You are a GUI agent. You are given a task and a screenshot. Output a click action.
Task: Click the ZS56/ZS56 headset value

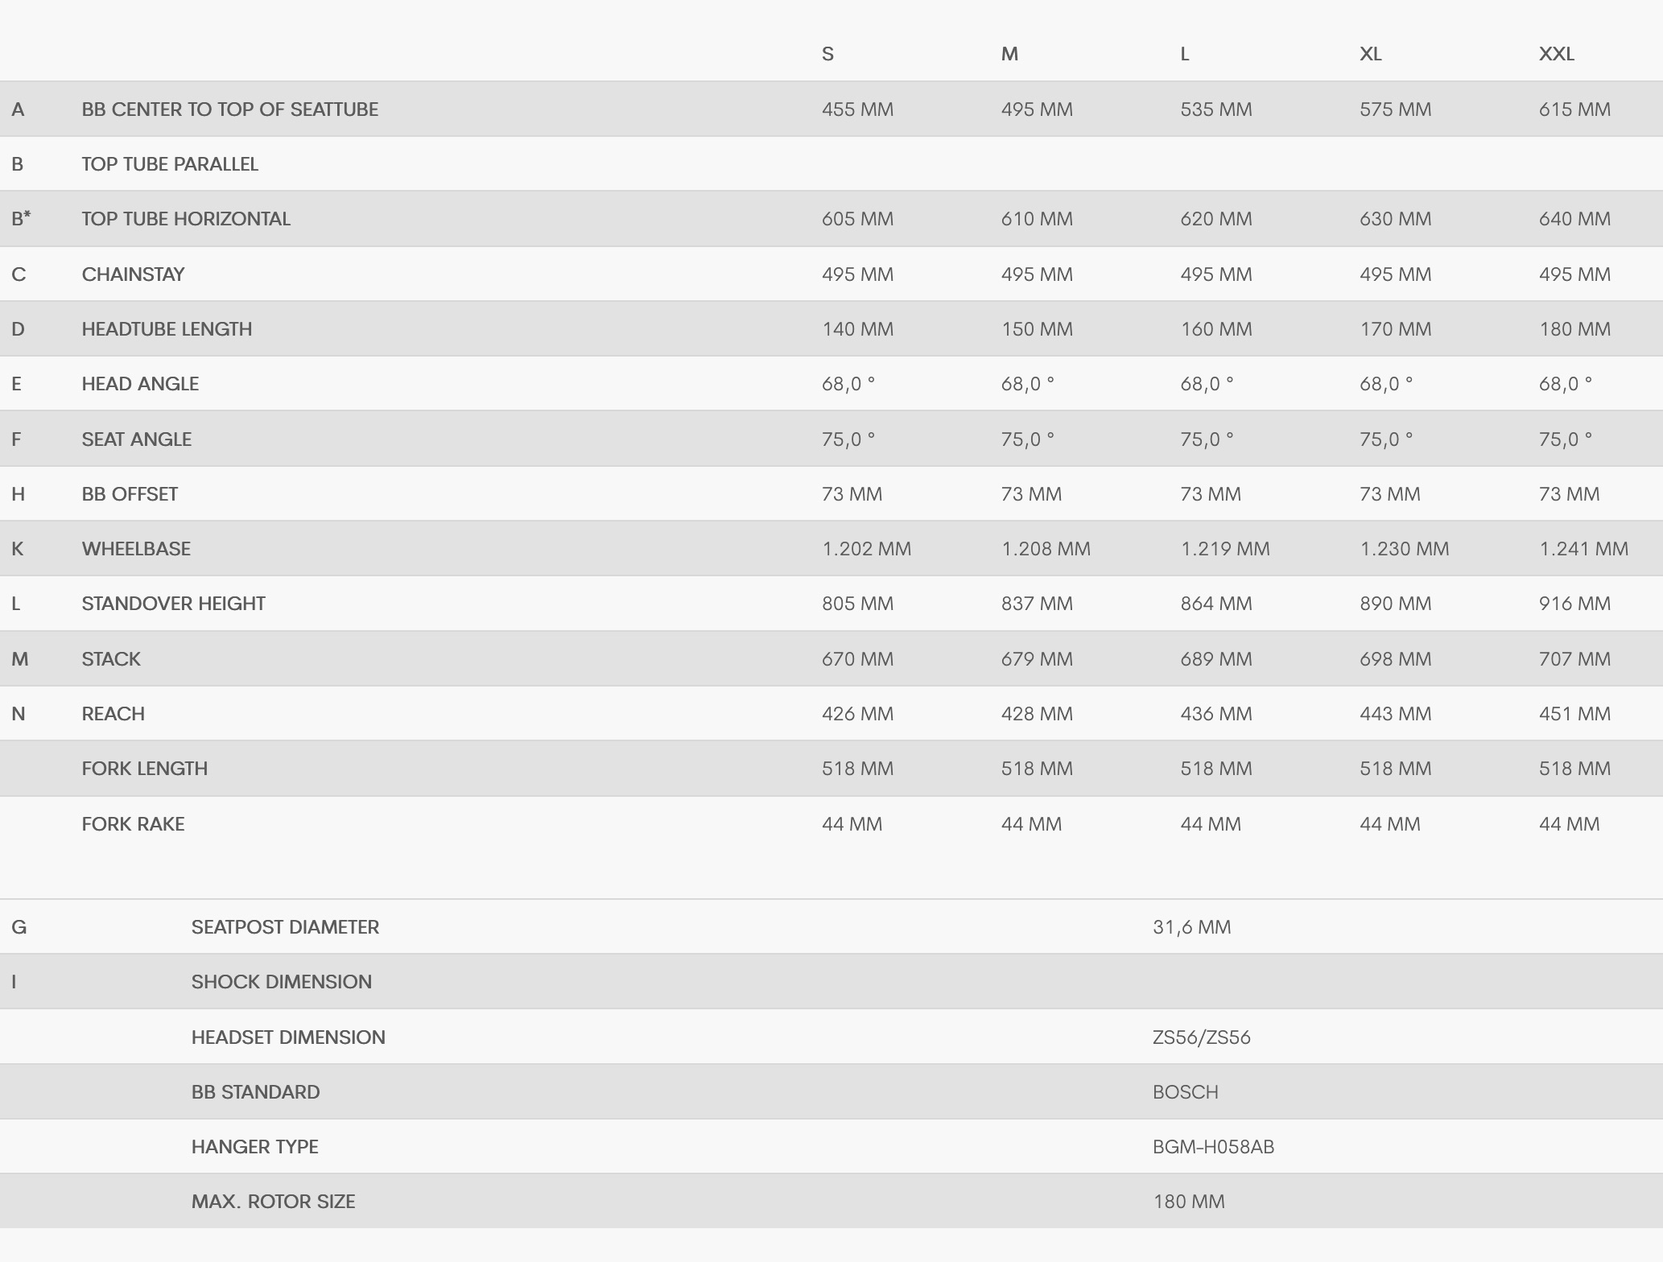click(1201, 1037)
